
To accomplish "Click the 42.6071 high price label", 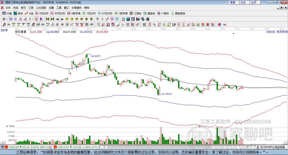I will pyautogui.click(x=96, y=56).
